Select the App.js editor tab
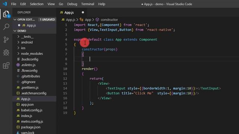 (x=72, y=12)
